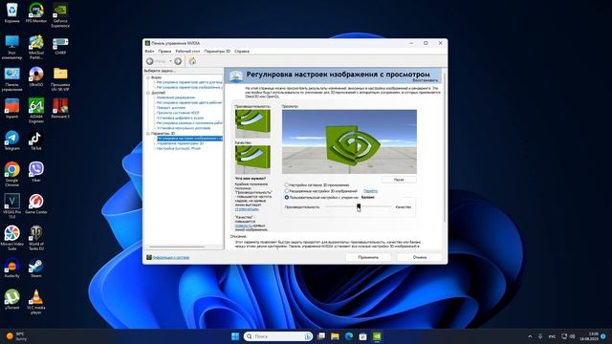The height and width of the screenshot is (344, 612).
Task: Open World of Tanks EU desktop icon
Action: tap(36, 238)
